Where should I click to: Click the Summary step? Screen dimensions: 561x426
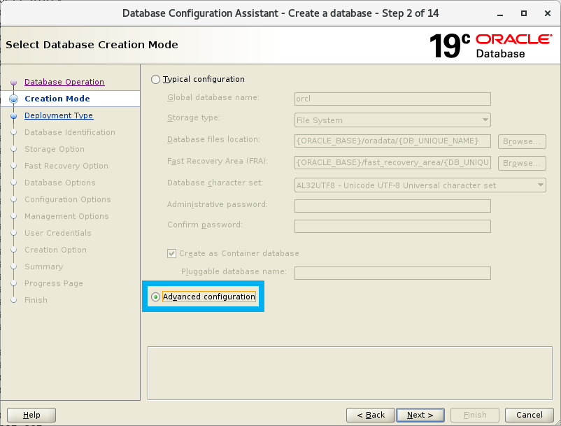43,267
